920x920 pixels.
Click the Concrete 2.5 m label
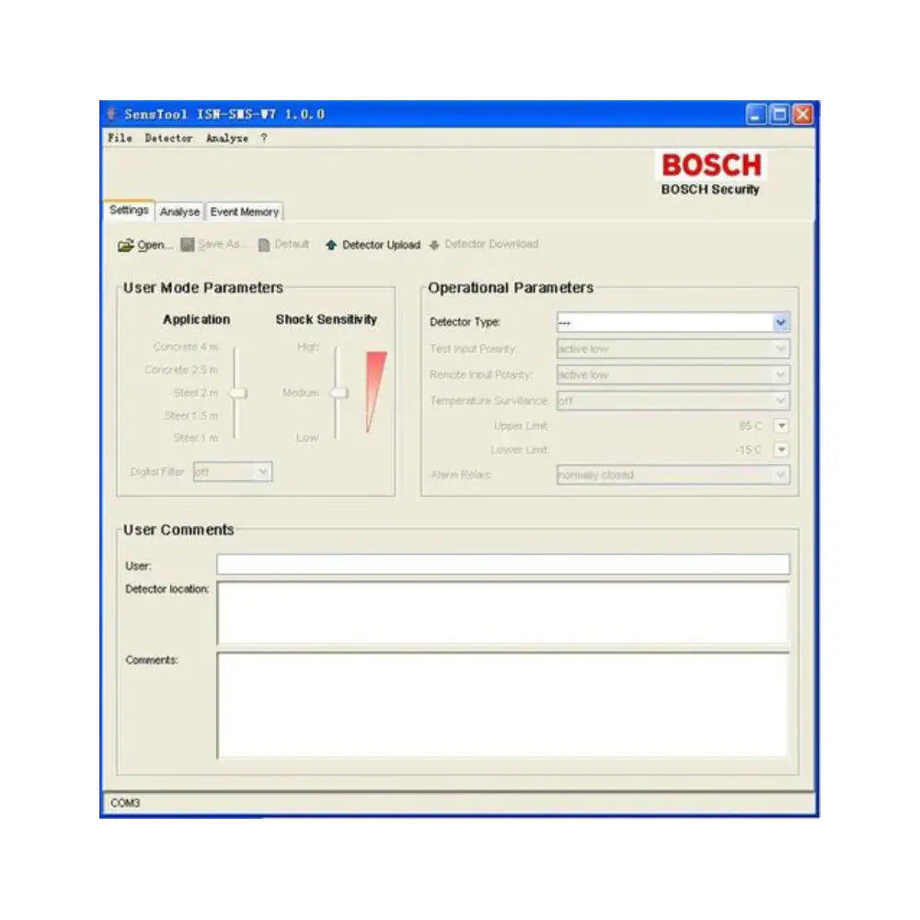(181, 370)
